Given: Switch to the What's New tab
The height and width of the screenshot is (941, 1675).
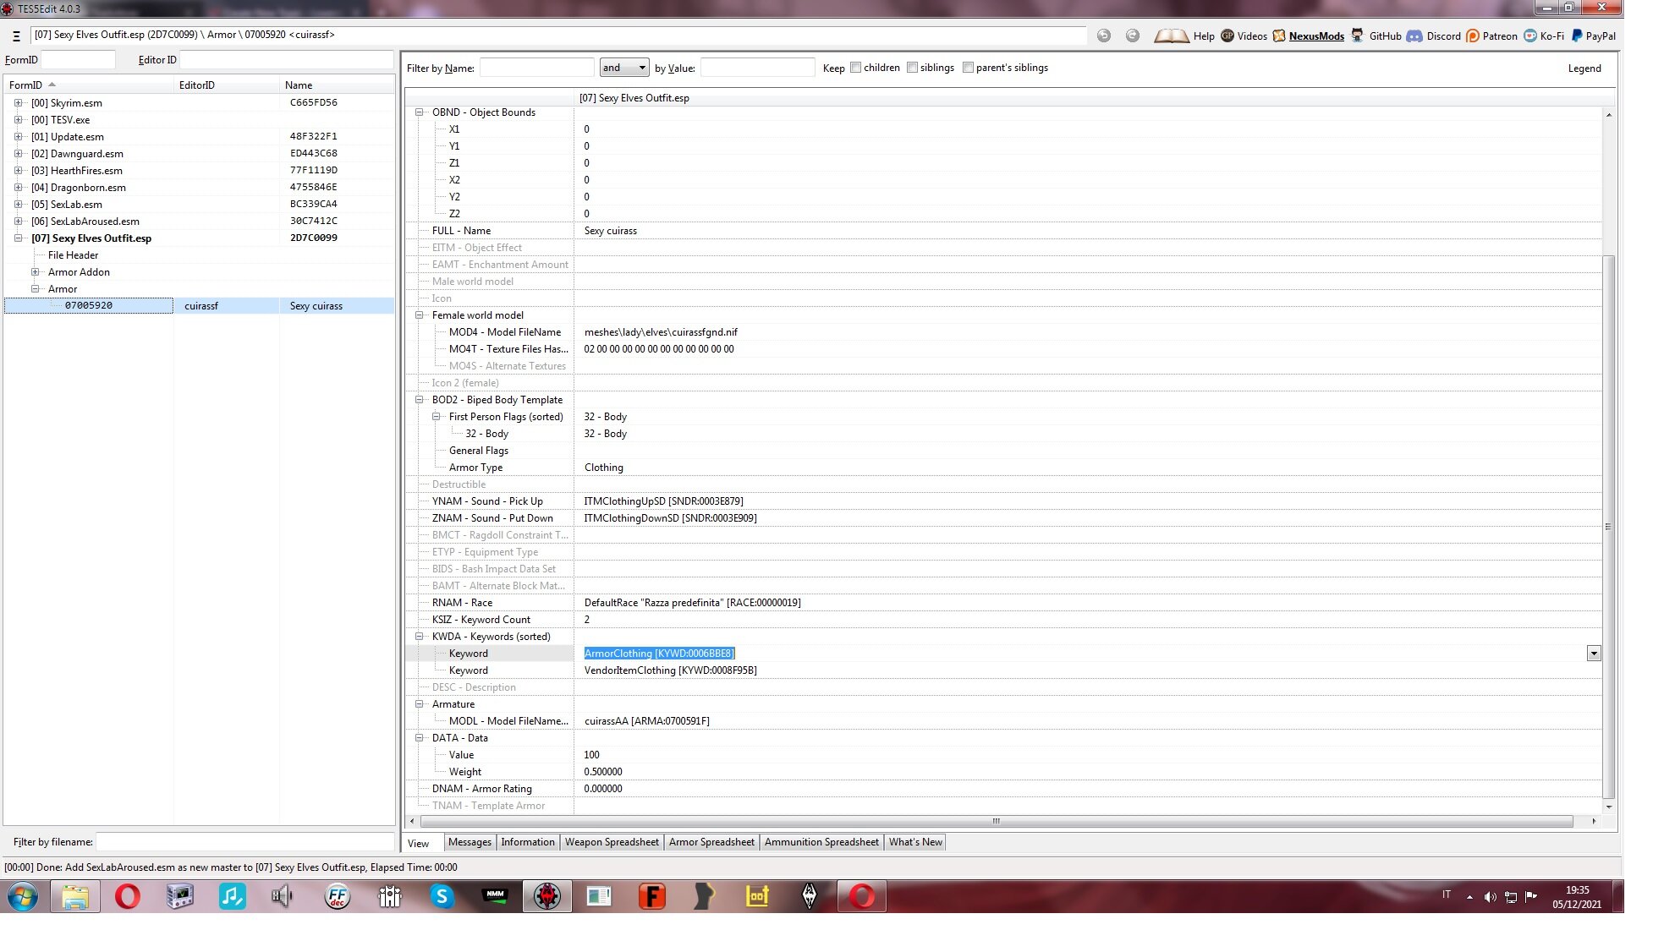Looking at the screenshot, I should coord(915,842).
